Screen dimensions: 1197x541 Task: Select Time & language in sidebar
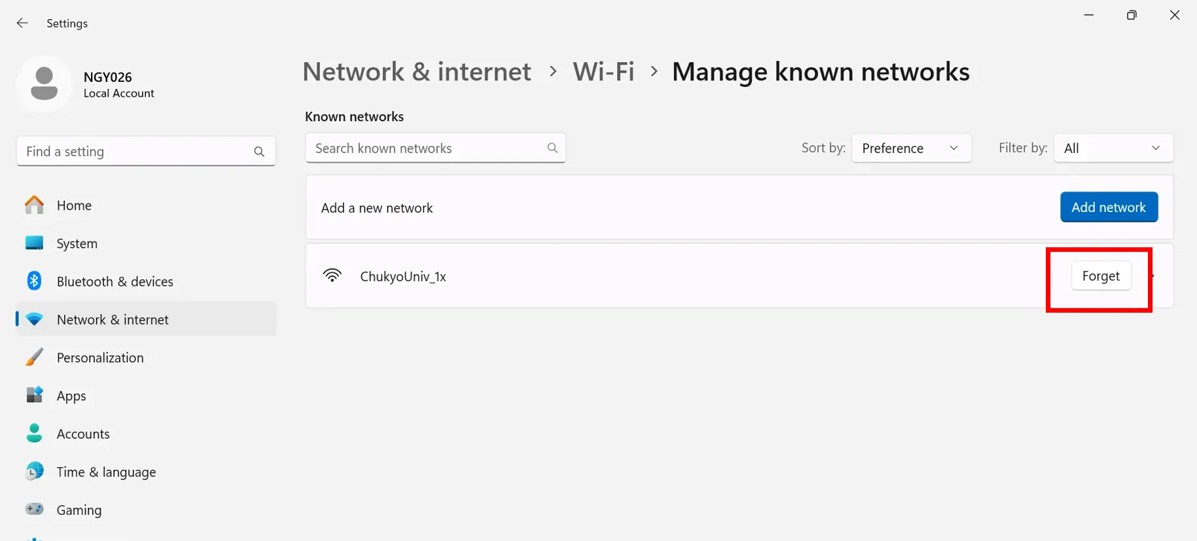point(106,472)
